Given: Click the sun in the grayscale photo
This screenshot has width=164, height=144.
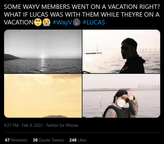Looking at the screenshot, I should (x=43, y=56).
